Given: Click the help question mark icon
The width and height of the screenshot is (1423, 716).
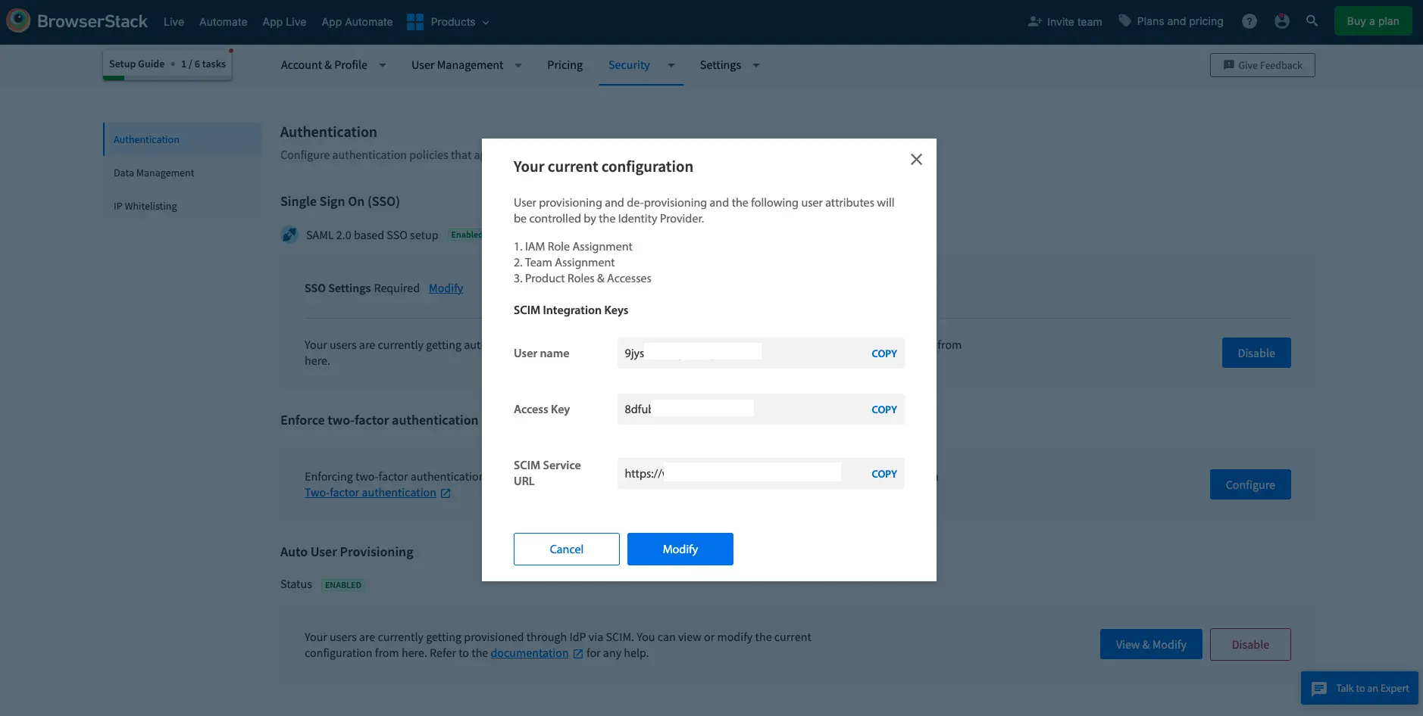Looking at the screenshot, I should [1249, 21].
